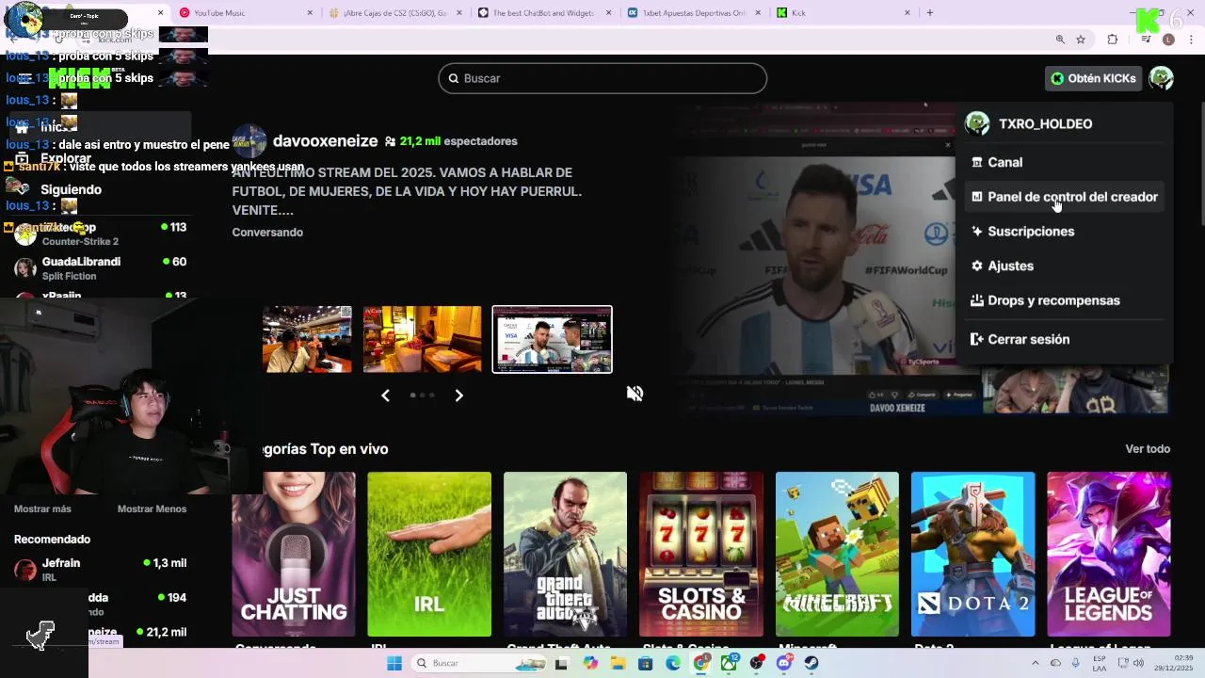This screenshot has height=678, width=1205.
Task: Show hidden system tray icons
Action: [x=1035, y=664]
